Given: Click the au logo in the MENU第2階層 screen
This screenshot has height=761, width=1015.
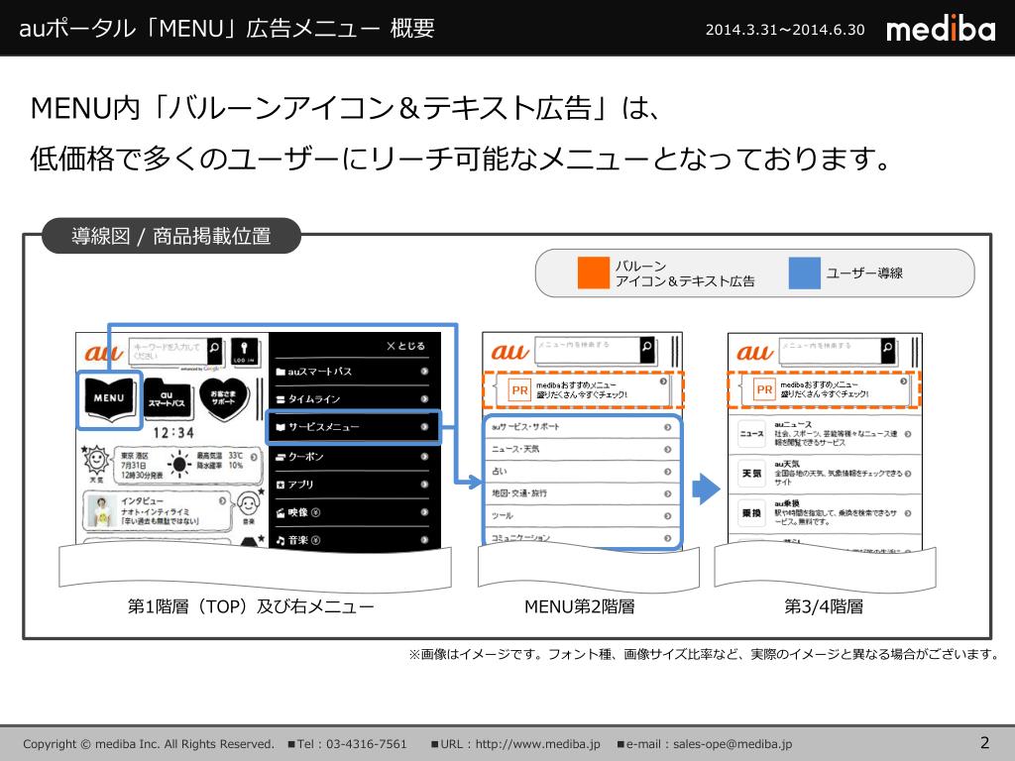Looking at the screenshot, I should (x=510, y=352).
